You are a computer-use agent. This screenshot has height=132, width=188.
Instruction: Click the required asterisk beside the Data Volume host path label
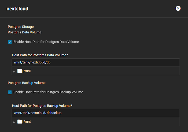(x=68, y=55)
